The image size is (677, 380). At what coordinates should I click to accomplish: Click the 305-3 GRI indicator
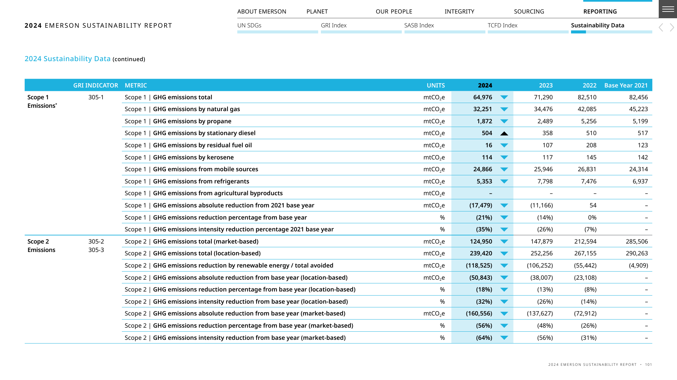pos(96,250)
